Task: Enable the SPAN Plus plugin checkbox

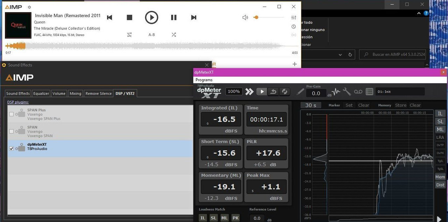Action: click(x=12, y=114)
